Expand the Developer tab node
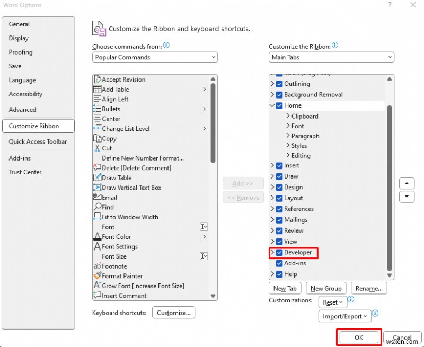The image size is (424, 347). click(x=272, y=252)
